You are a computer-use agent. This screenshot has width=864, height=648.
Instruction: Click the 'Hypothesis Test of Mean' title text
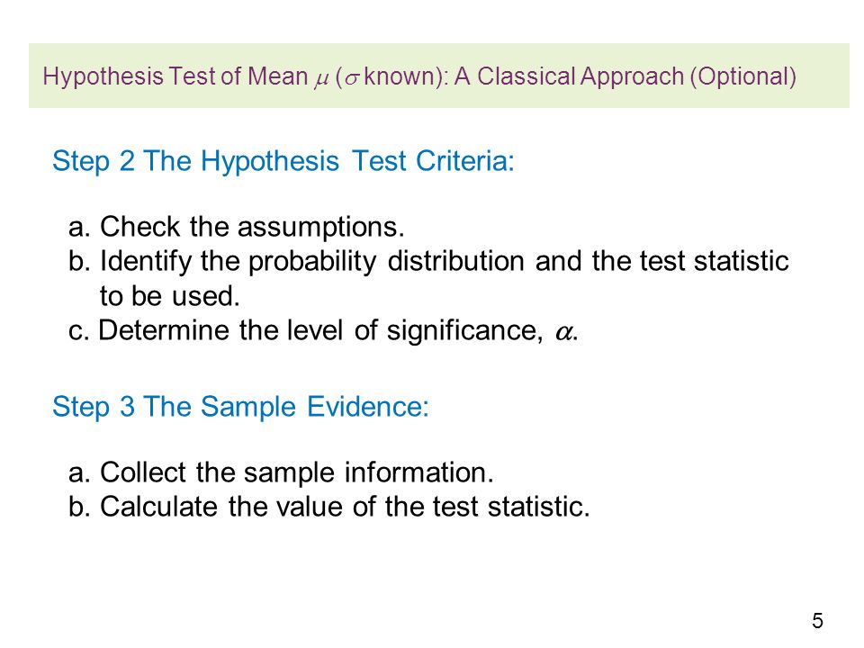[x=175, y=76]
